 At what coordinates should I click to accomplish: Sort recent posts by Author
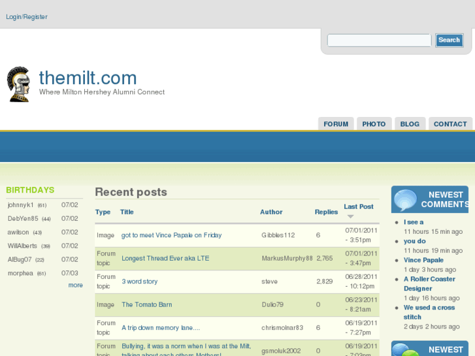[x=271, y=212]
